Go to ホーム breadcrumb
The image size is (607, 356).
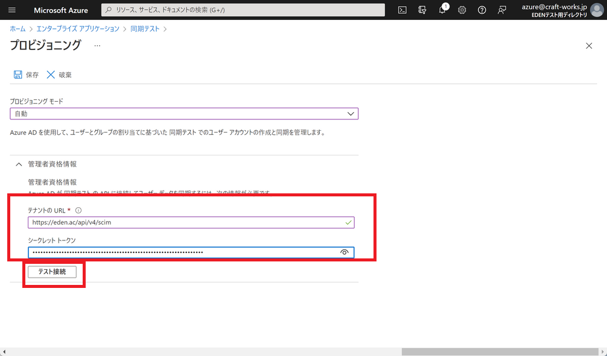click(17, 29)
